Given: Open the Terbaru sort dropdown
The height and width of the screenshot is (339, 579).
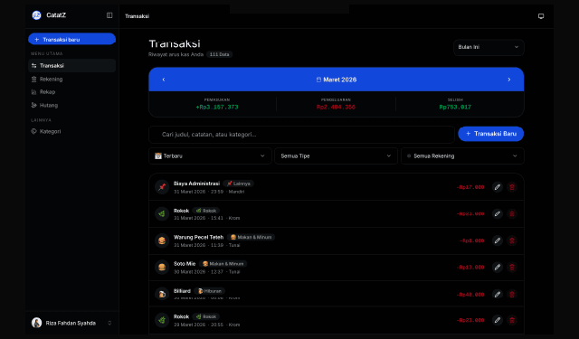Looking at the screenshot, I should 210,156.
